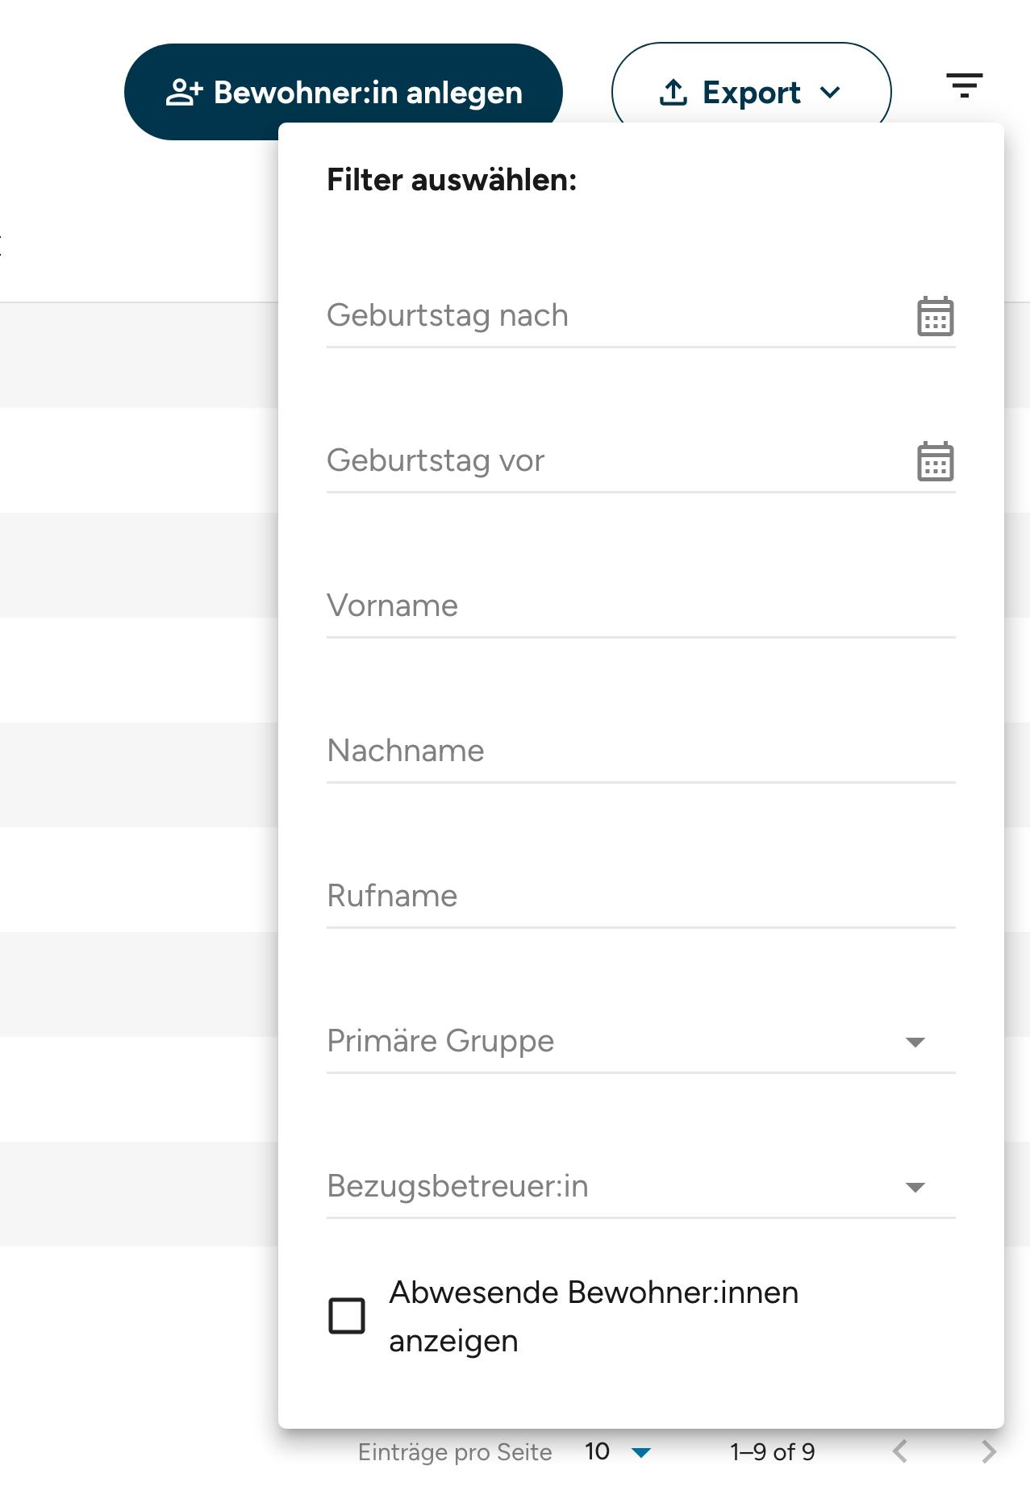
Task: Click the Export chevron arrow
Action: click(x=830, y=93)
